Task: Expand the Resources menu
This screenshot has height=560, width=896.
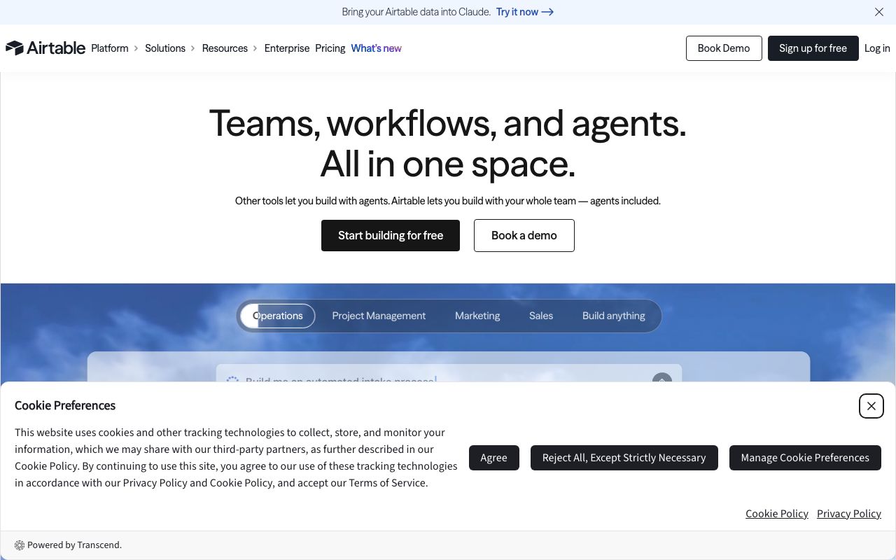Action: pos(230,48)
